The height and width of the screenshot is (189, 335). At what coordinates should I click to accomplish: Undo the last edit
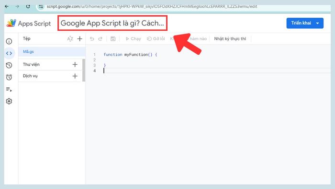click(92, 39)
